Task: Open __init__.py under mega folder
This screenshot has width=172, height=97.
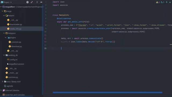Action: (x=11, y=68)
